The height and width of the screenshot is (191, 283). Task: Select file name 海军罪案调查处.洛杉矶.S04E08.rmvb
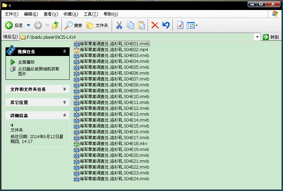click(114, 85)
